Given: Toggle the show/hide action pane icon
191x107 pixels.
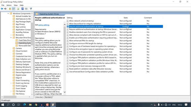Looking at the screenshot, I should (x=26, y=9).
